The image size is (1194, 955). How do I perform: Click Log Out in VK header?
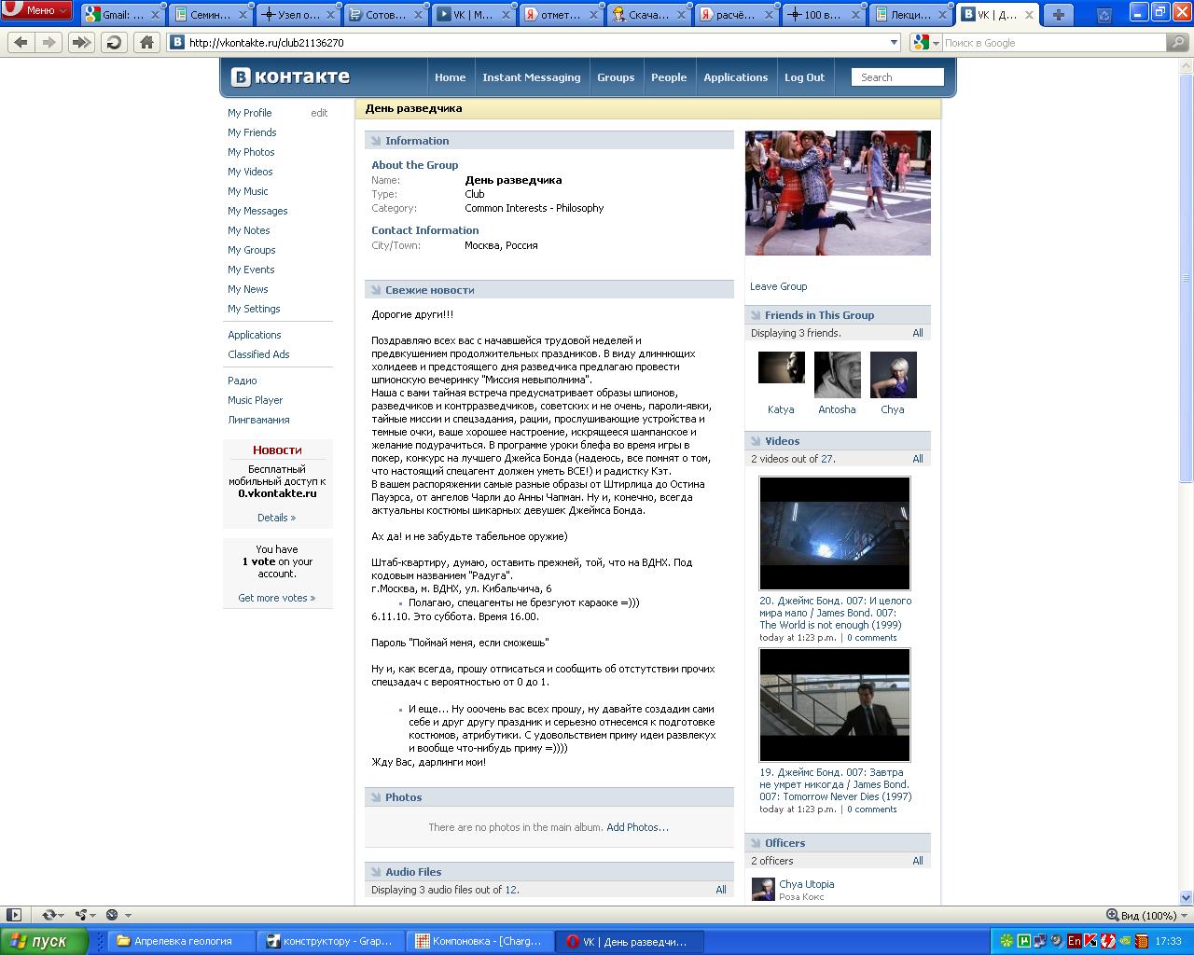[x=804, y=77]
